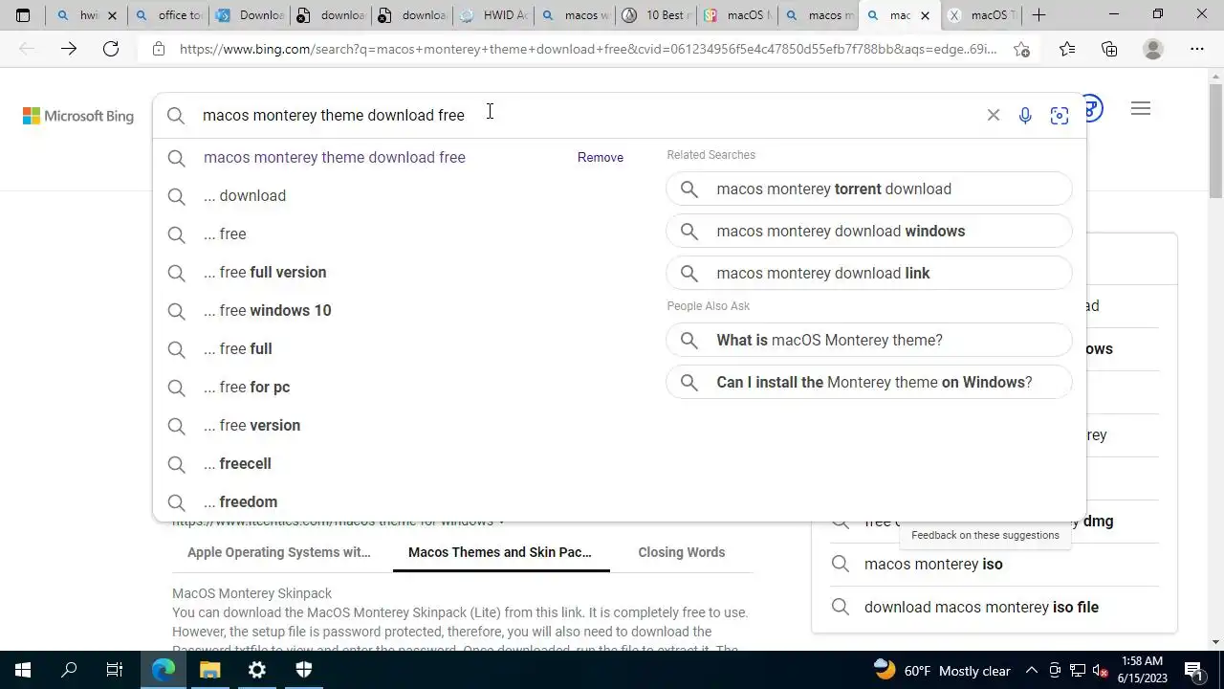Switch to 10 Best tab
Screen dimensions: 1224x689
point(657,15)
